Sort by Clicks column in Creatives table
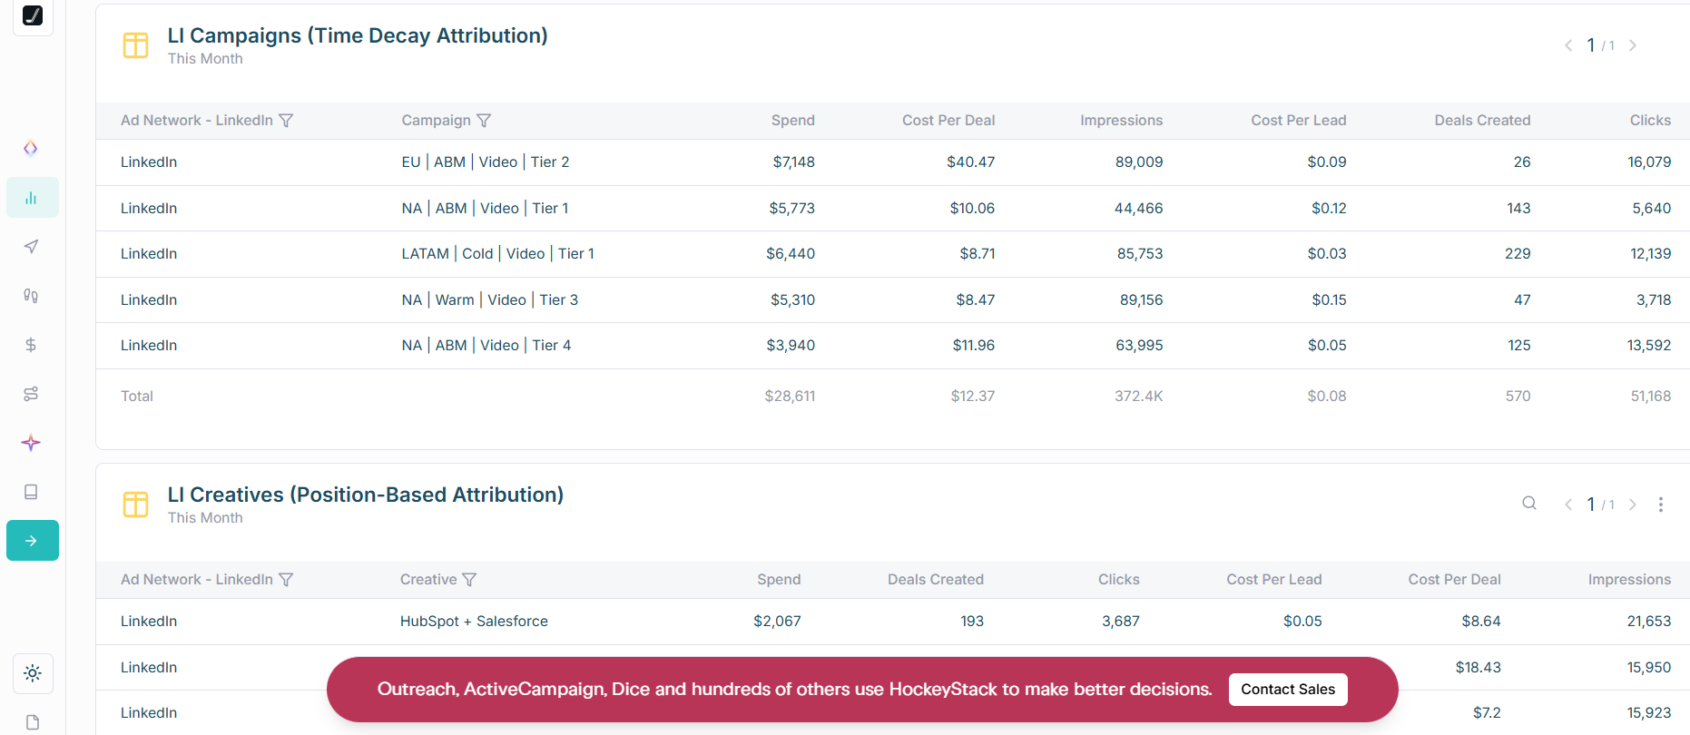The image size is (1690, 735). [1118, 579]
